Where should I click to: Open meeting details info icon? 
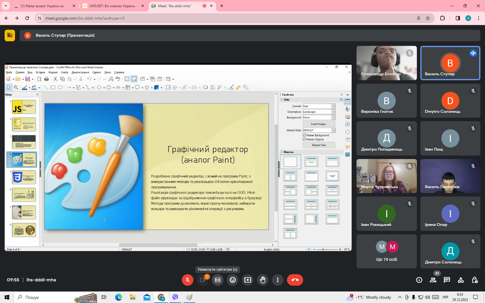pyautogui.click(x=419, y=280)
